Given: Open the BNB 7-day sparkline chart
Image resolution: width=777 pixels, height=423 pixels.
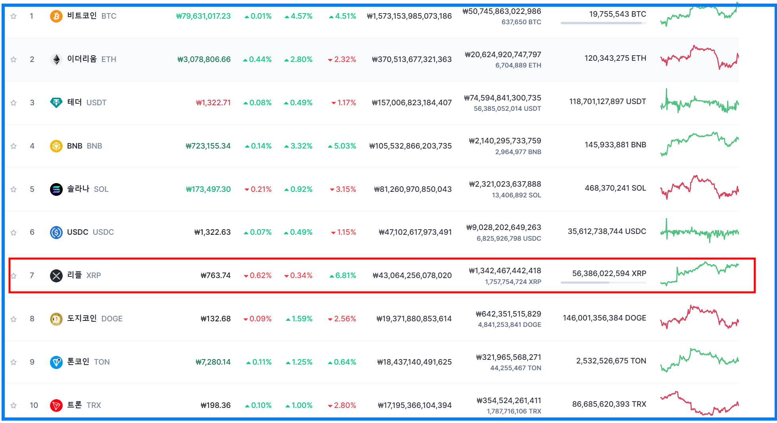Looking at the screenshot, I should pyautogui.click(x=699, y=144).
